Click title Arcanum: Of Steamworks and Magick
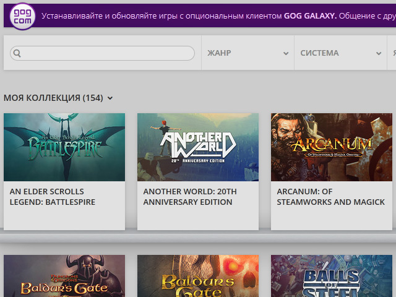Screen dimensions: 396x297 [330, 197]
